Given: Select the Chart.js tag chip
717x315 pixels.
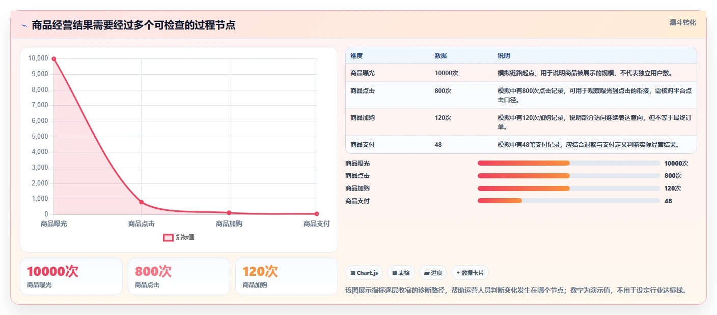Looking at the screenshot, I should (364, 273).
